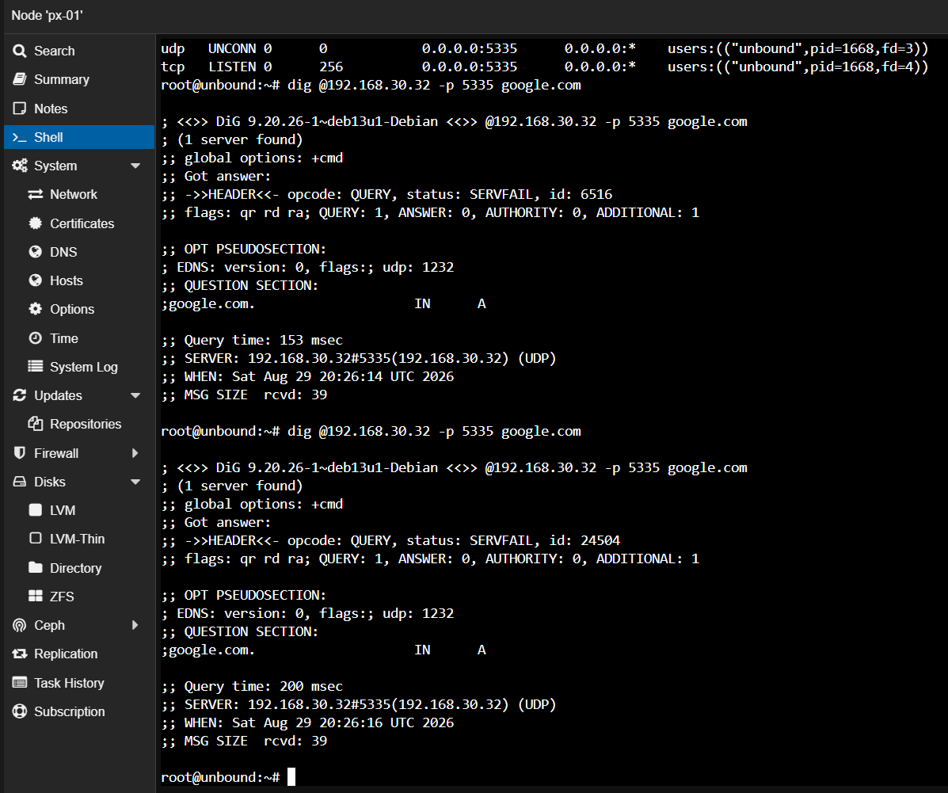Collapse the System section arrow

point(135,166)
